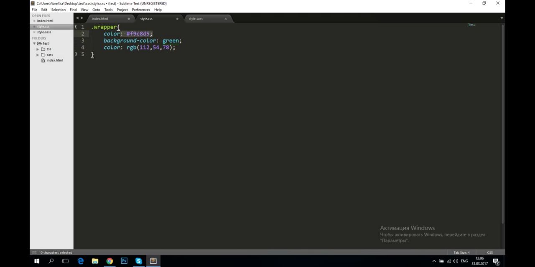Close the style.sass tab
This screenshot has height=267, width=535.
226,19
